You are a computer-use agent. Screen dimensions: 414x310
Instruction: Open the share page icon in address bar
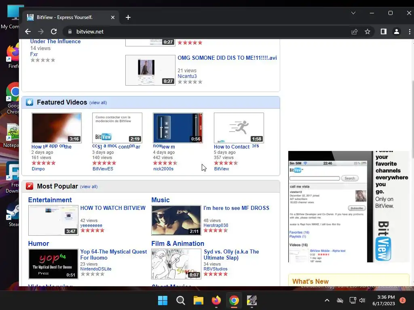tap(354, 31)
